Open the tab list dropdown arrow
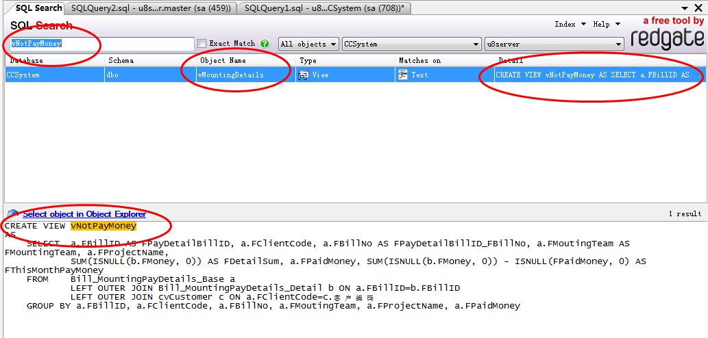 686,8
